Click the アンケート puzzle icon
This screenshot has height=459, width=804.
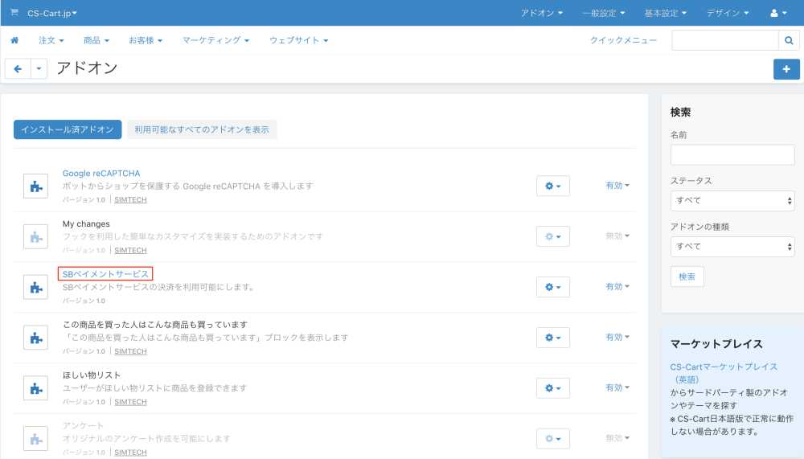pyautogui.click(x=35, y=439)
